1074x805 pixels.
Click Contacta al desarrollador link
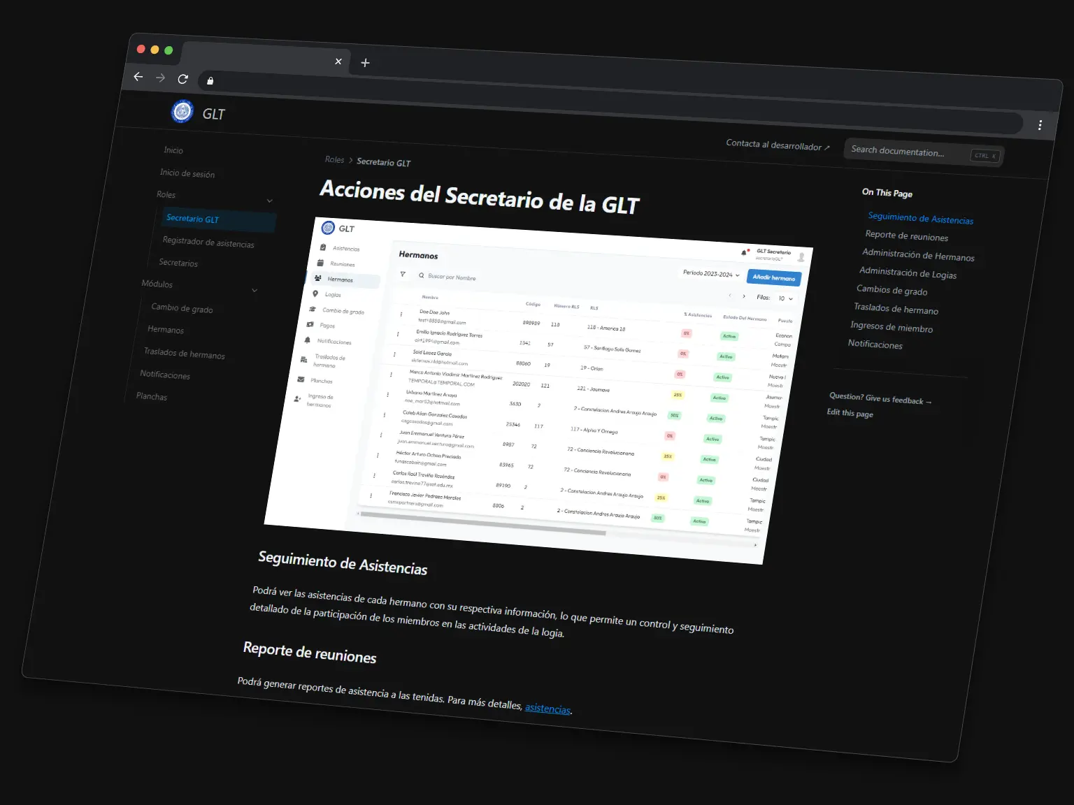pos(778,145)
